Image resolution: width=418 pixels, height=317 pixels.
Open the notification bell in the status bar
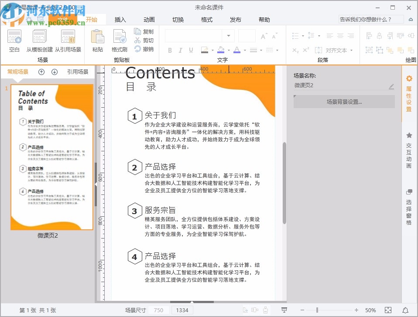coord(405,310)
